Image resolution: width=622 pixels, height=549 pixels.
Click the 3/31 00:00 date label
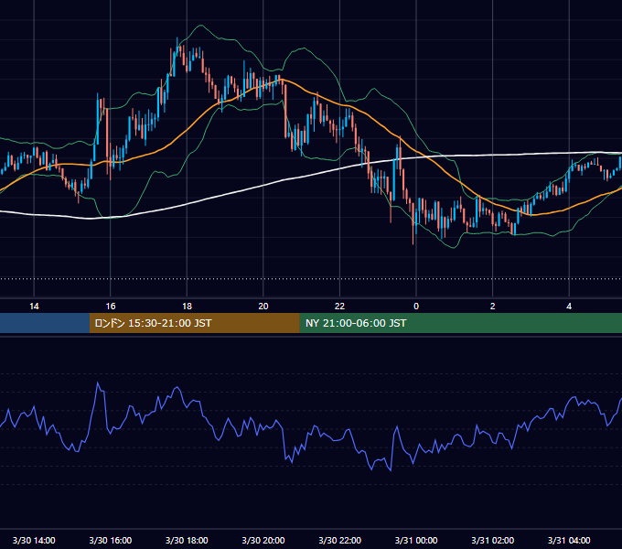coord(416,540)
